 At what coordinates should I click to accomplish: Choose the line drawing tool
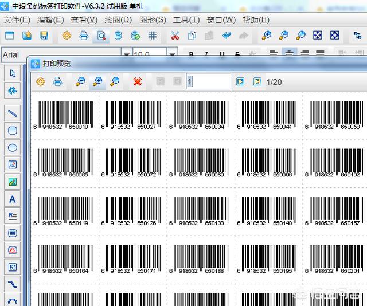point(12,113)
